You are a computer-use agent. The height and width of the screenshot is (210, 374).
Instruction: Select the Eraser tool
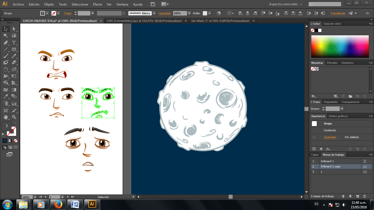(x=14, y=63)
